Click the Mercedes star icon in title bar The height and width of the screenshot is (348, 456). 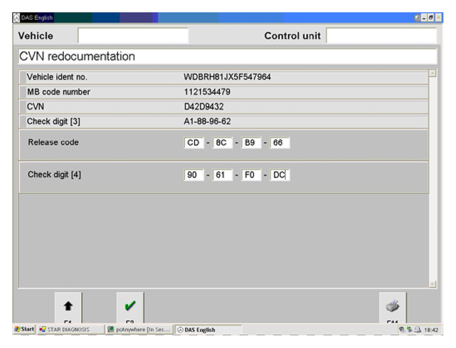pyautogui.click(x=16, y=17)
